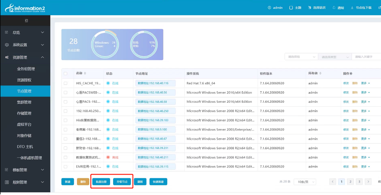
Task: Click the 操作 column settings icon
Action: click(351, 73)
